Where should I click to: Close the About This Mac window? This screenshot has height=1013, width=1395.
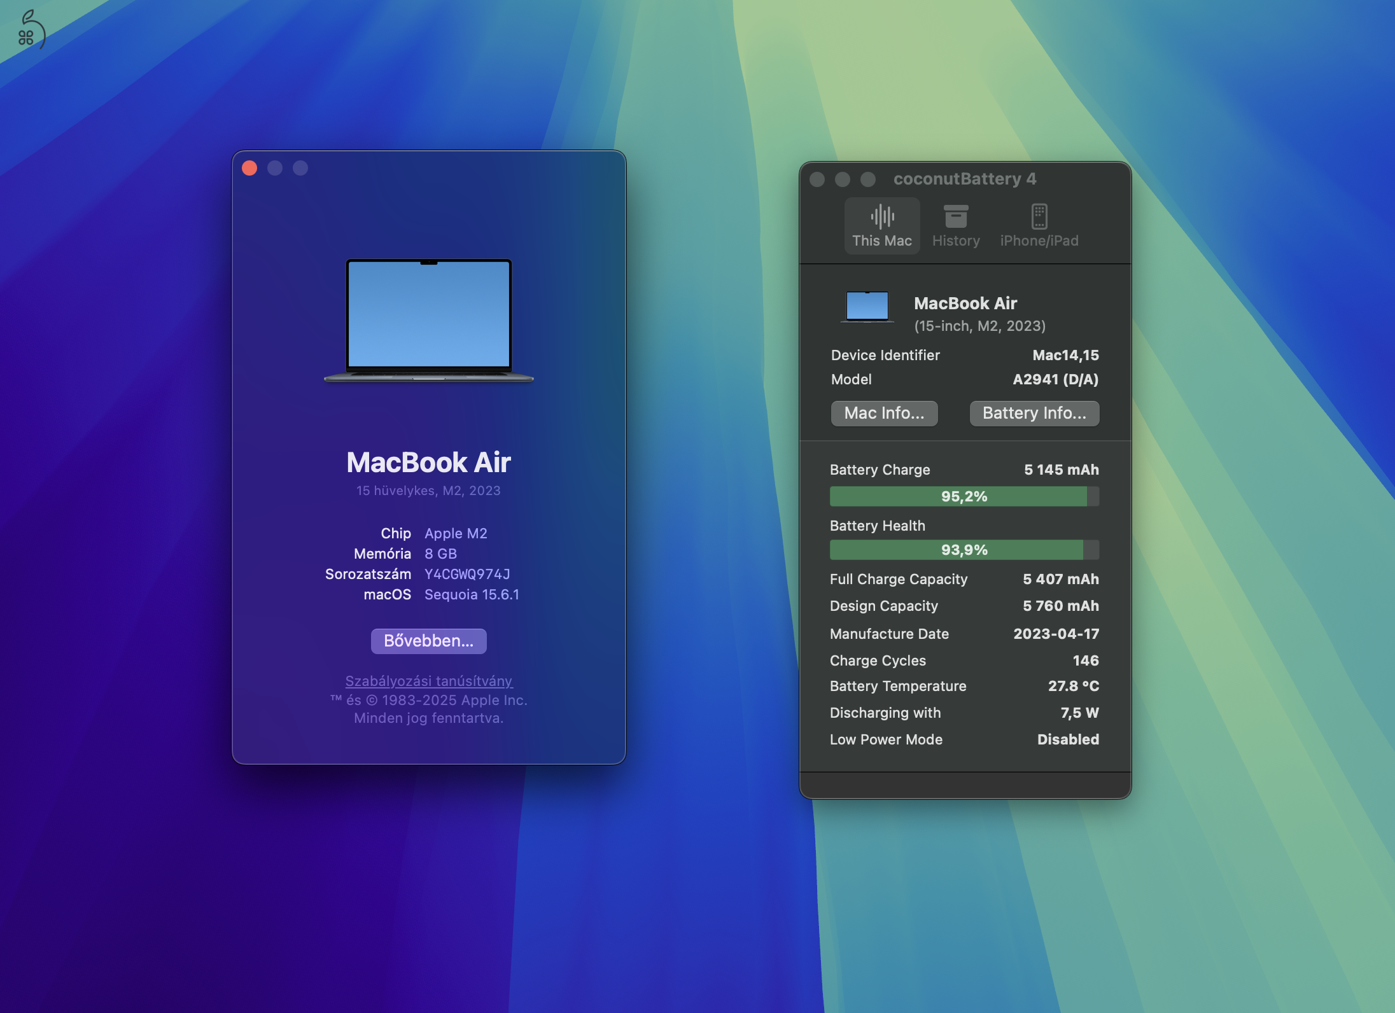tap(249, 168)
